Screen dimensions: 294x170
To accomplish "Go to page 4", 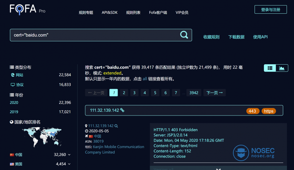I will 145,92.
